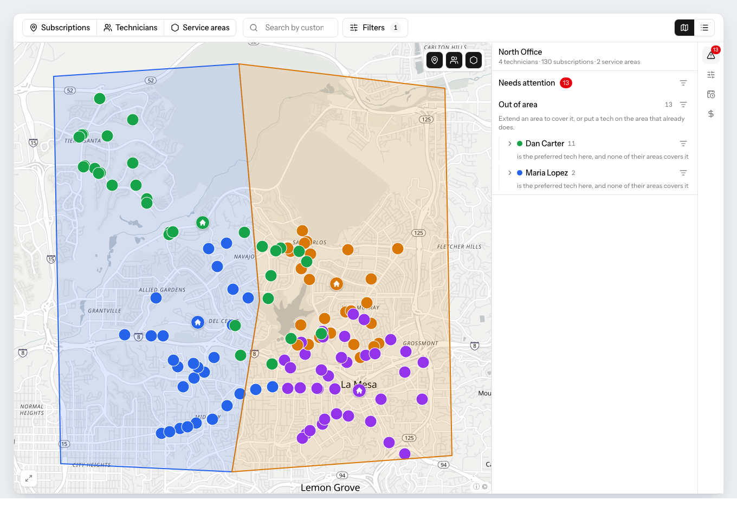
Task: Open the dollar pricing sidebar icon
Action: 711,114
